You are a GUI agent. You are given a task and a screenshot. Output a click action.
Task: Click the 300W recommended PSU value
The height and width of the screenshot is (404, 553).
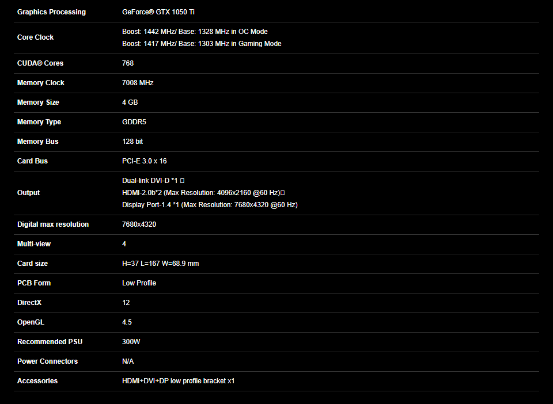coord(131,342)
